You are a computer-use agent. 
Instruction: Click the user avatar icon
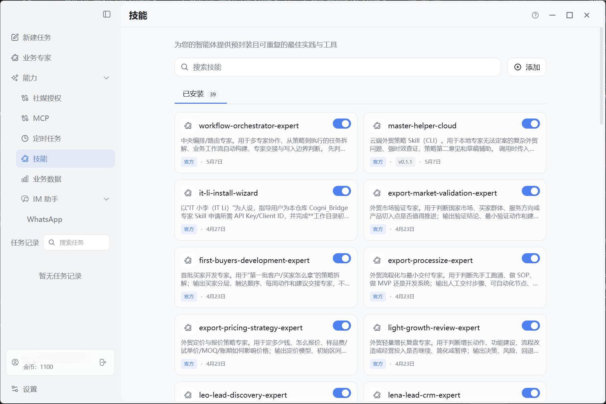(x=15, y=362)
